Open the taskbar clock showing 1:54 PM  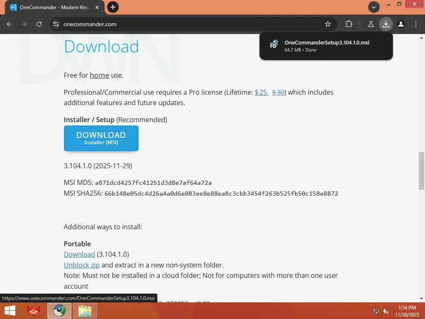pos(407,311)
